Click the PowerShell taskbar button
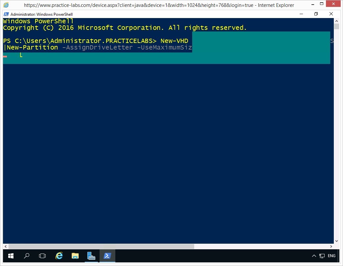 [x=107, y=256]
